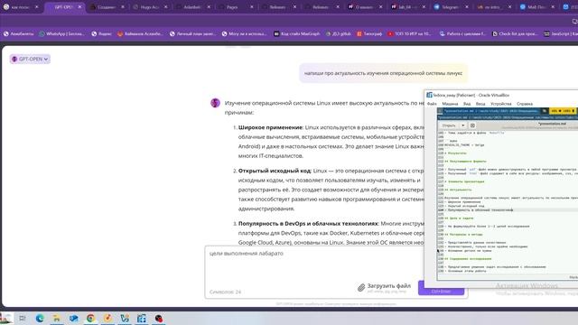
Task: Close the Telegram browser tab
Action: click(x=467, y=7)
